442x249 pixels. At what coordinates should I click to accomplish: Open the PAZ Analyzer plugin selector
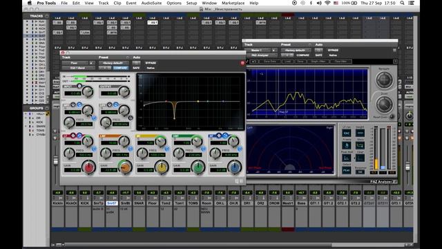[261, 55]
